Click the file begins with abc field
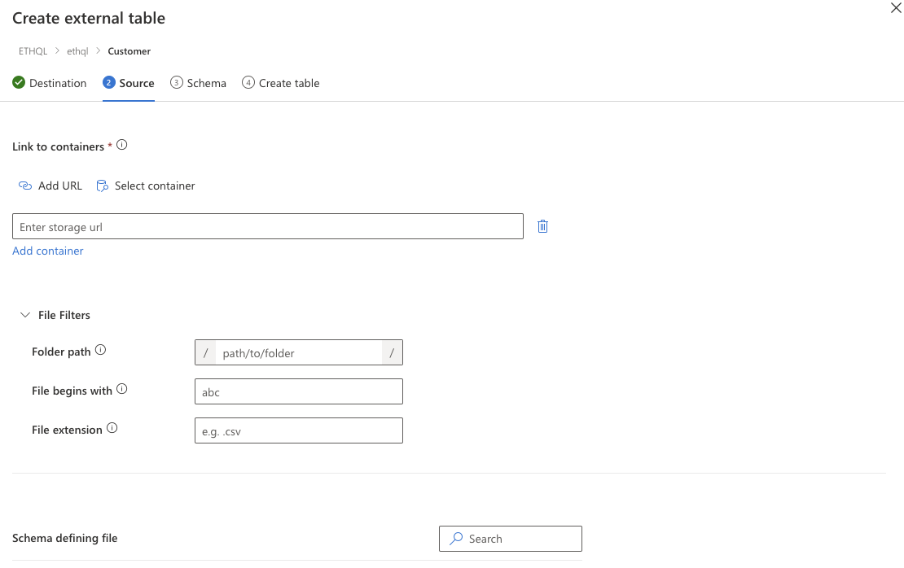The width and height of the screenshot is (904, 568). pos(298,391)
